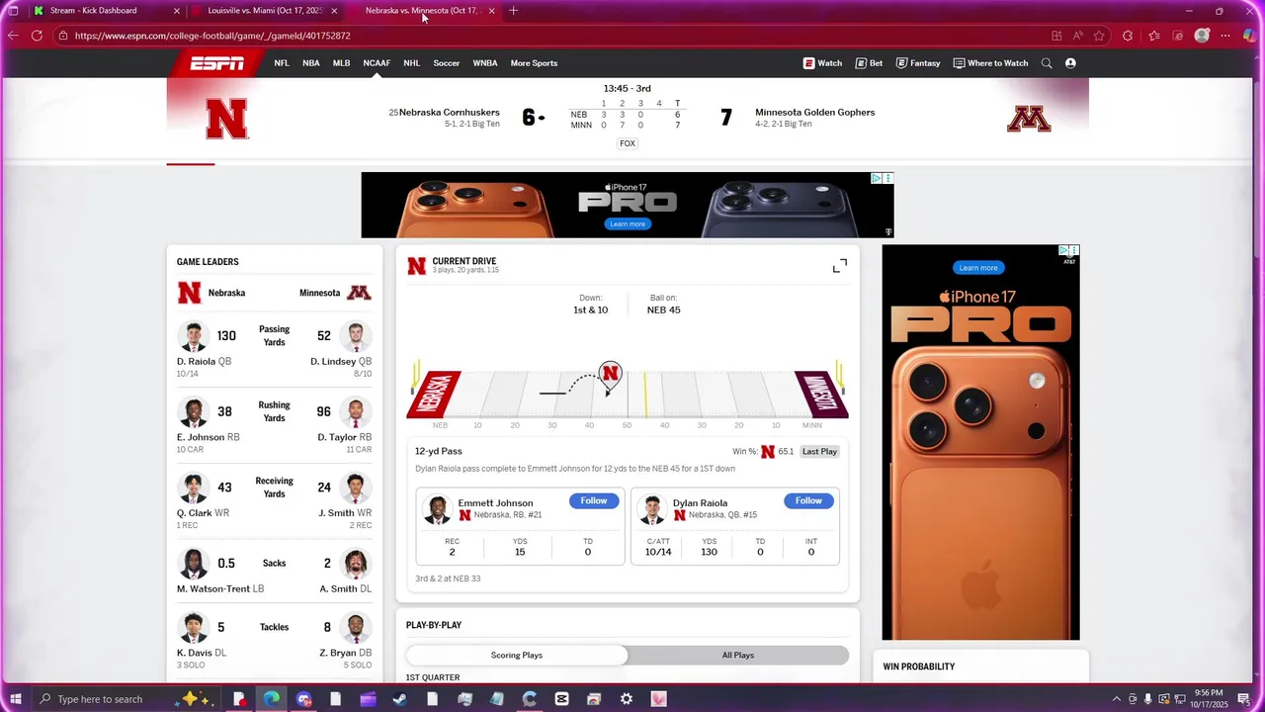Open browser Settings and more ellipsis
This screenshot has width=1265, height=712.
[1225, 36]
